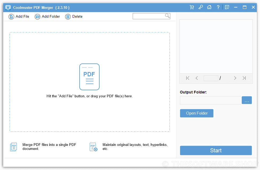Close the Coolmuster PDF Merger window
The image size is (260, 170).
point(253,7)
